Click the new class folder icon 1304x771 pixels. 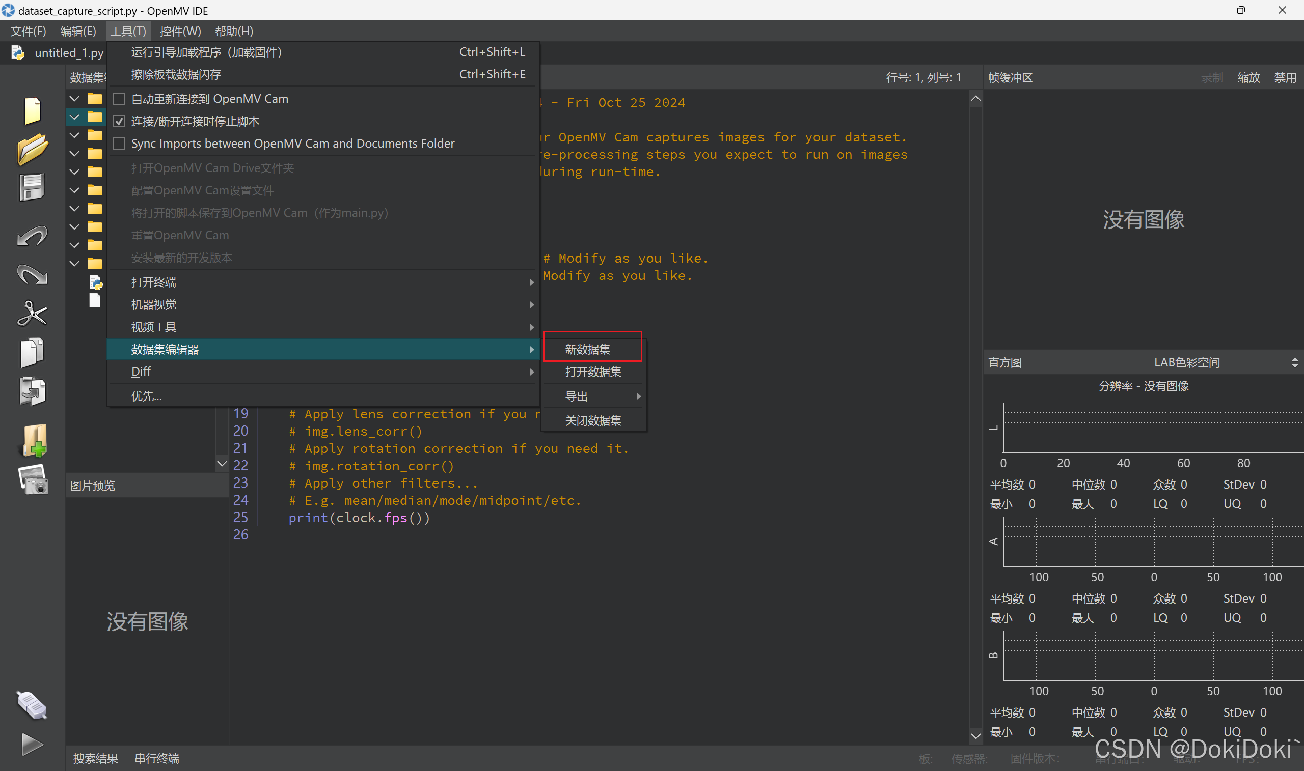(x=34, y=441)
